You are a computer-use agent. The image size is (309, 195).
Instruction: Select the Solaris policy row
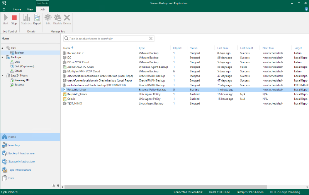coord(185,99)
